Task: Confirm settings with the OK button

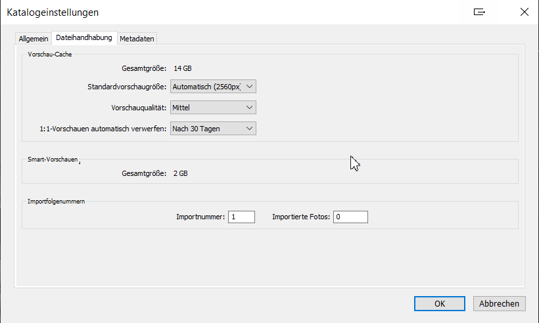Action: tap(440, 304)
